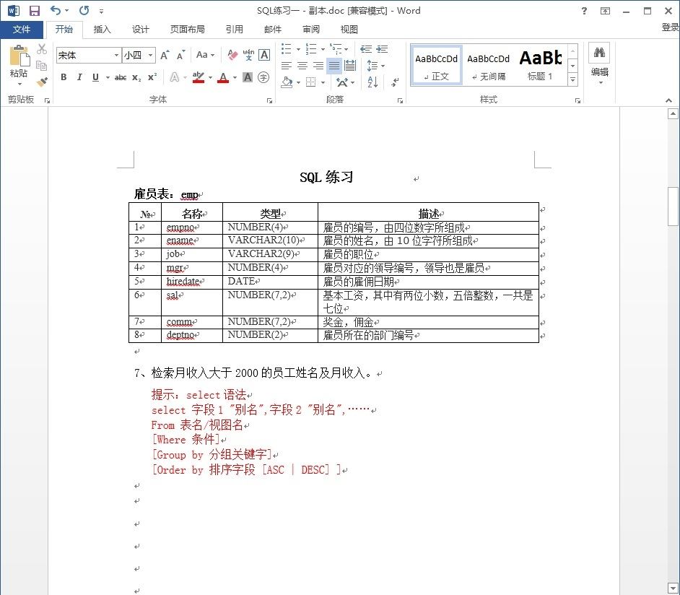This screenshot has height=595, width=680.
Task: Apply the red font color (A)
Action: click(223, 78)
